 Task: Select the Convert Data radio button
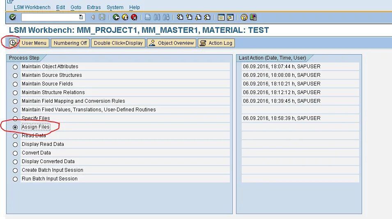coord(15,153)
